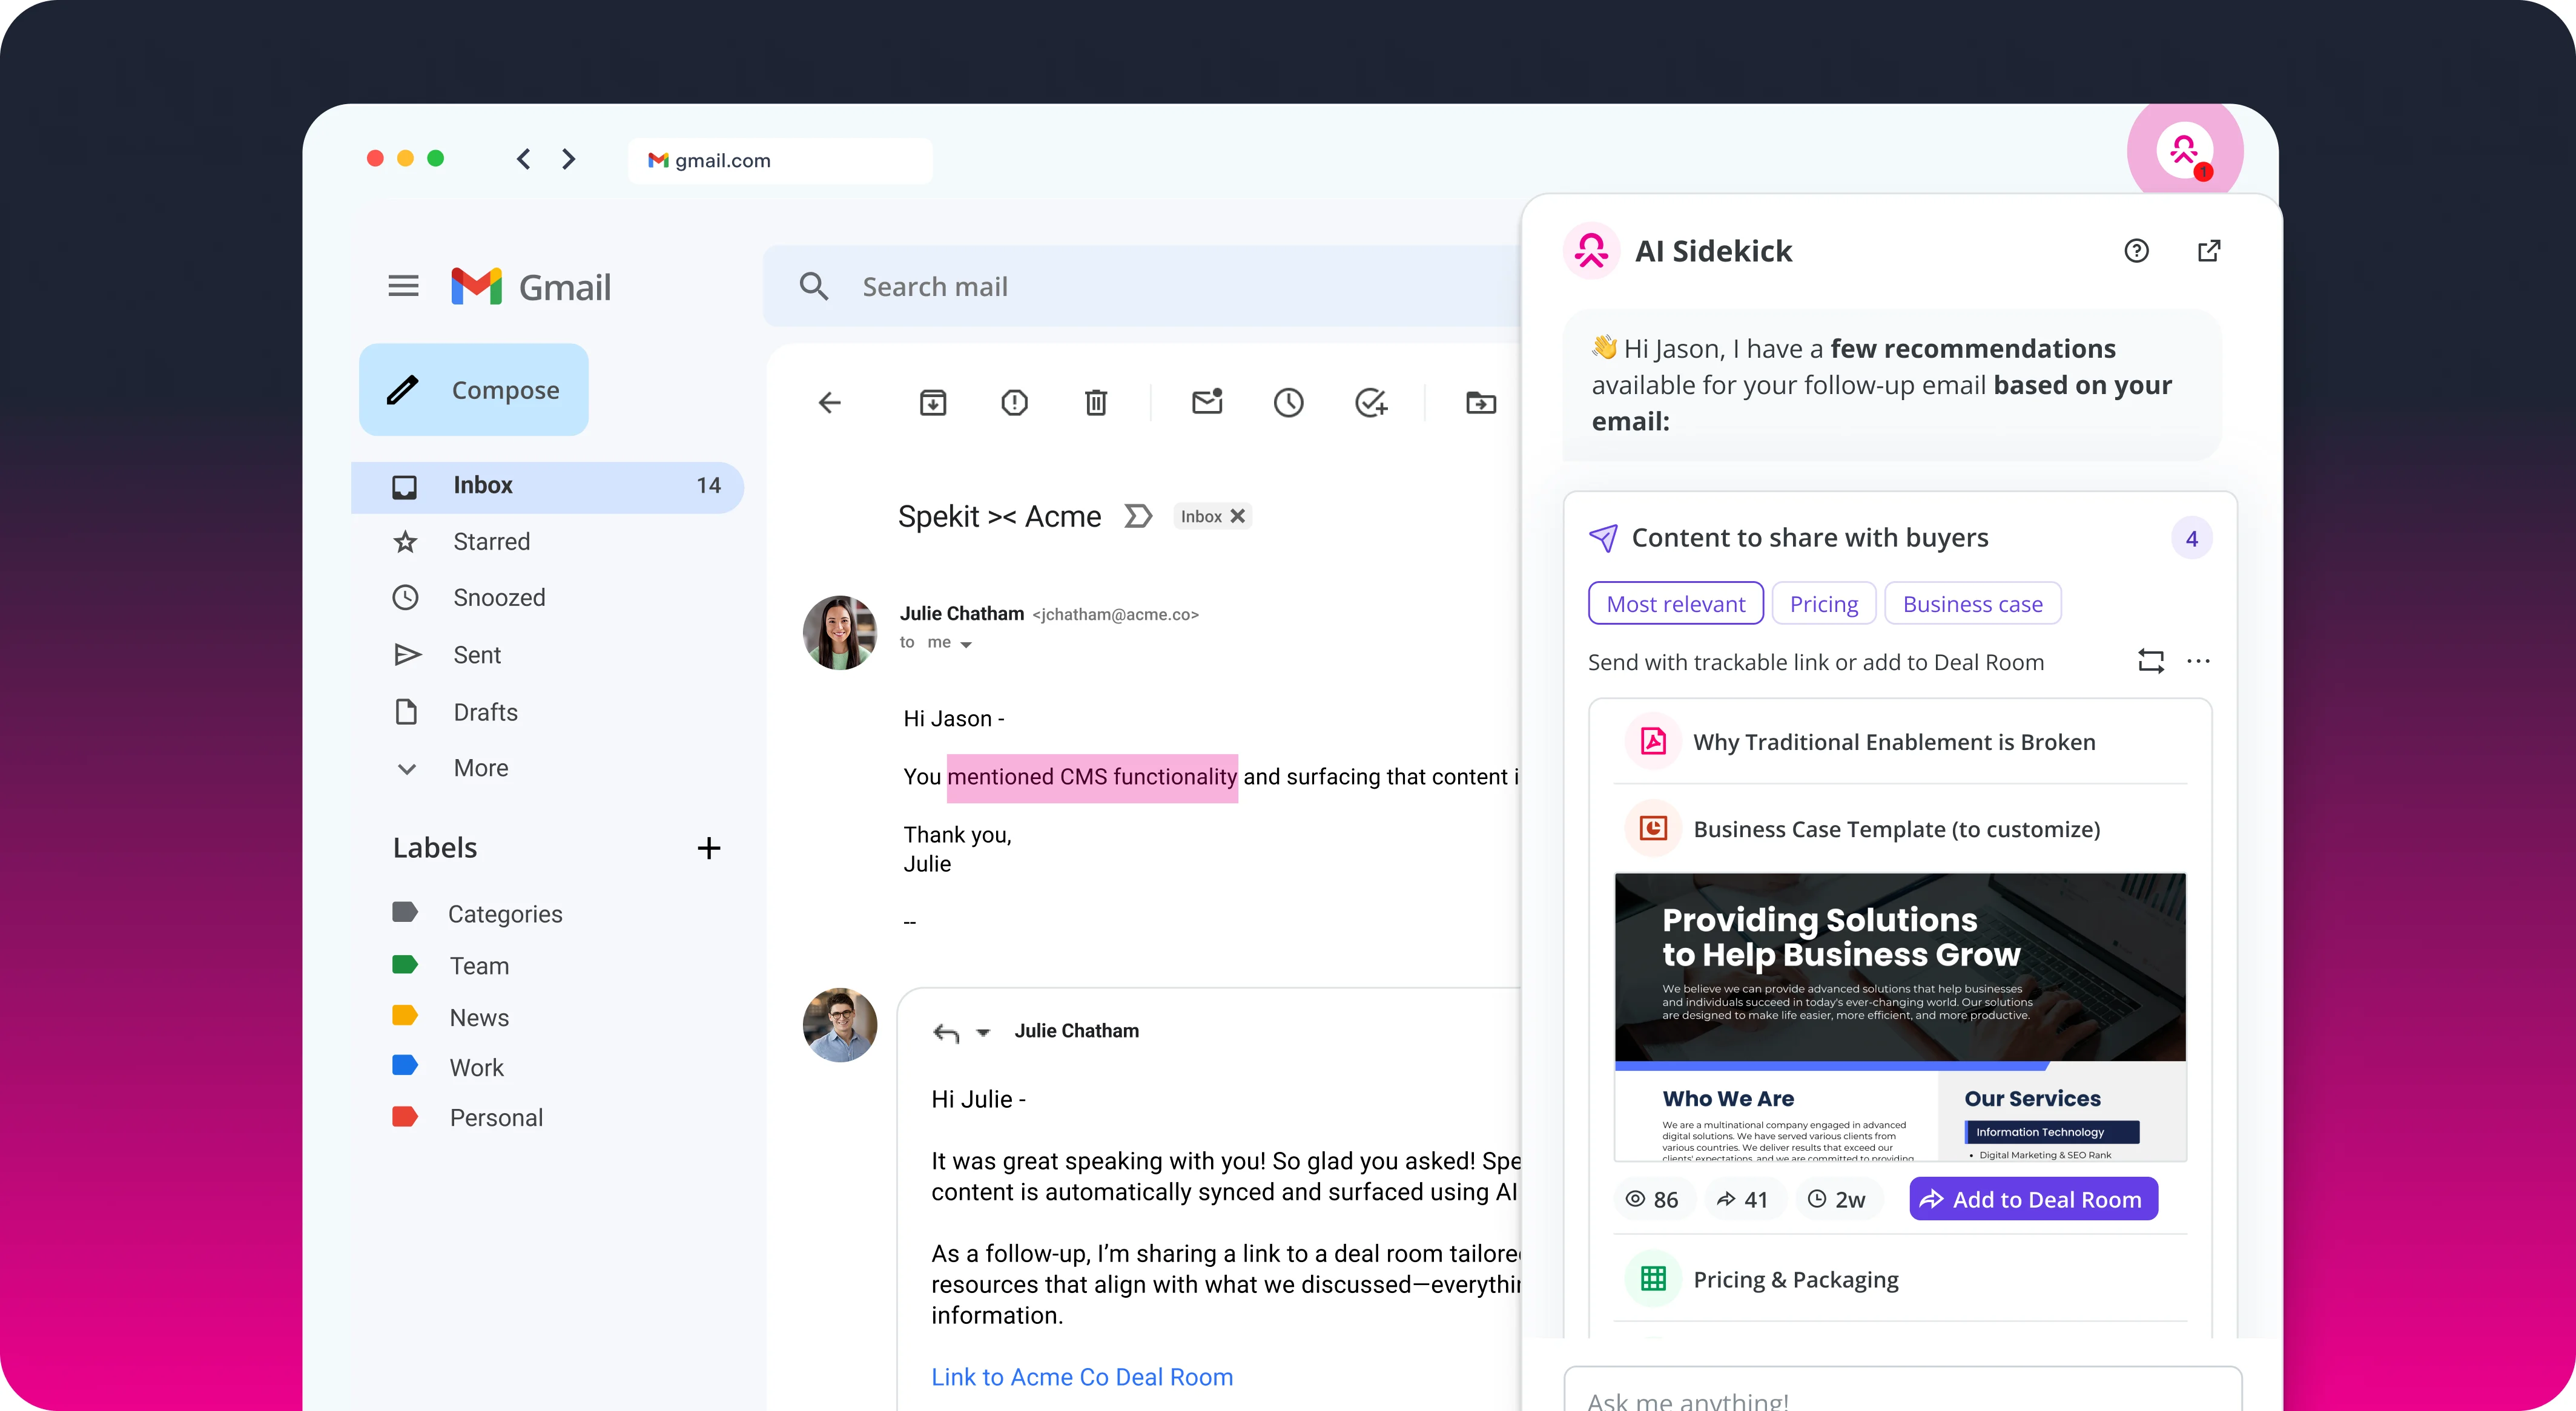
Task: Remove the Inbox label tag with its X
Action: click(1238, 516)
